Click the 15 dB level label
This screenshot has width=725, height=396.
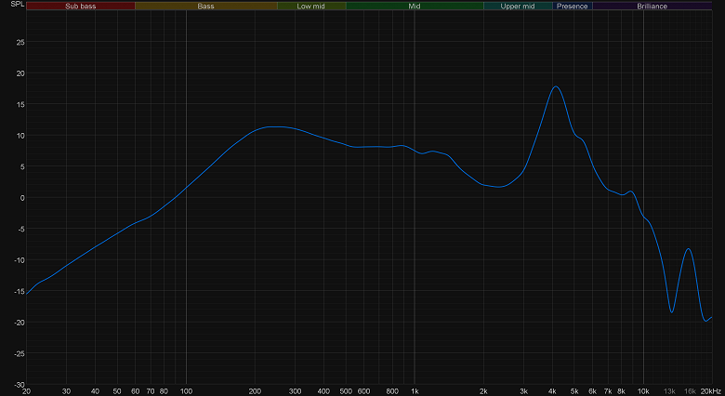[20, 104]
